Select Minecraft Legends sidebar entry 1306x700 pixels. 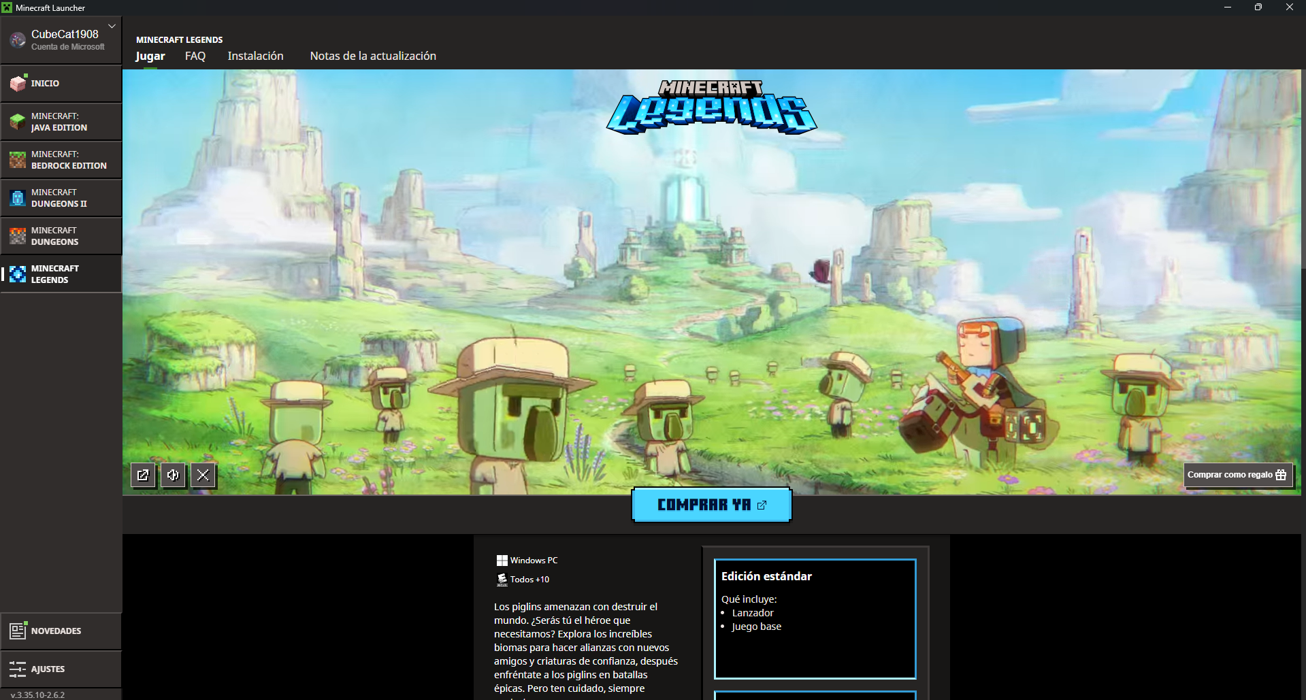click(61, 274)
